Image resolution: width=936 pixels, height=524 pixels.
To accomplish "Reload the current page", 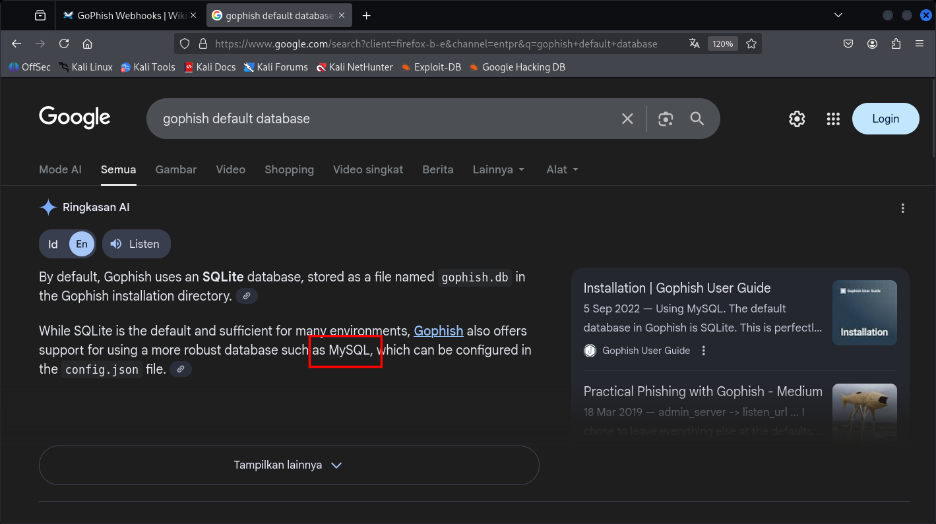I will point(64,44).
